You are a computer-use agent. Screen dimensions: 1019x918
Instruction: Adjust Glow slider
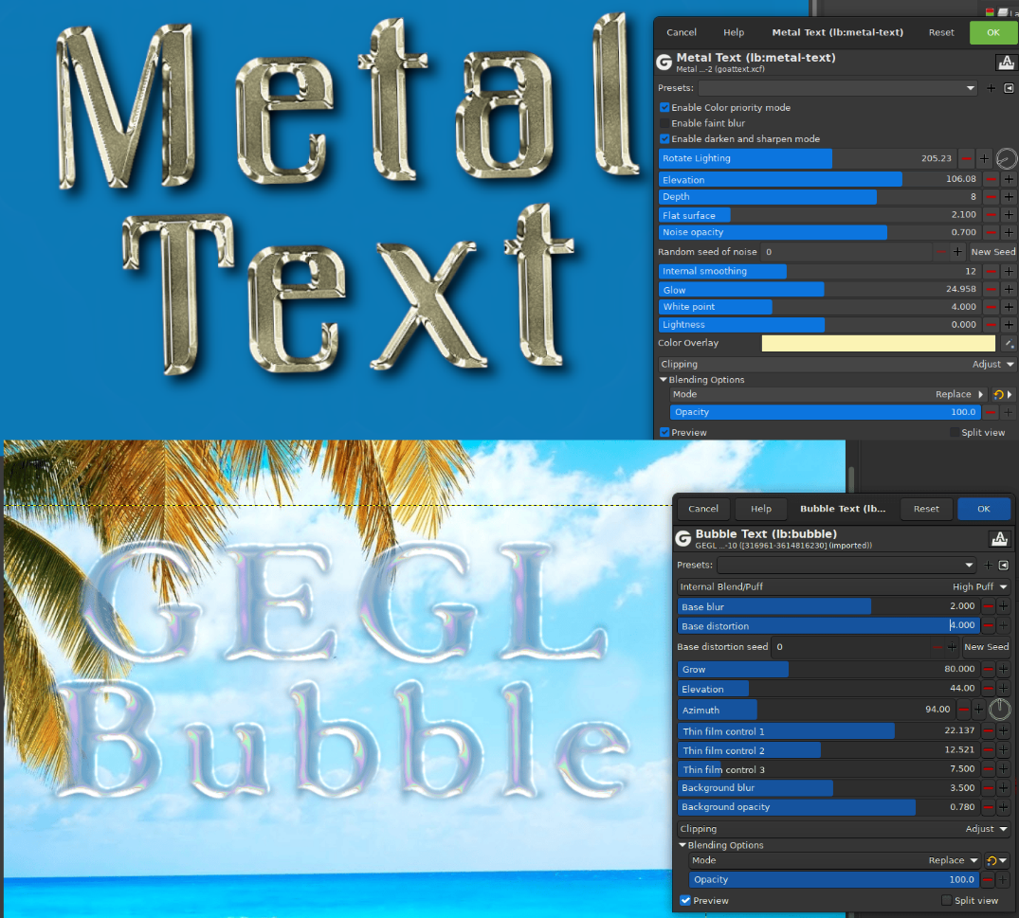[819, 289]
